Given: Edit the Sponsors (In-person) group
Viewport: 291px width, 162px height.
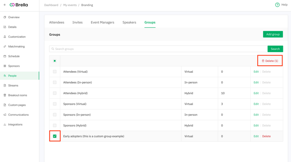Looking at the screenshot, I should pos(256,115).
